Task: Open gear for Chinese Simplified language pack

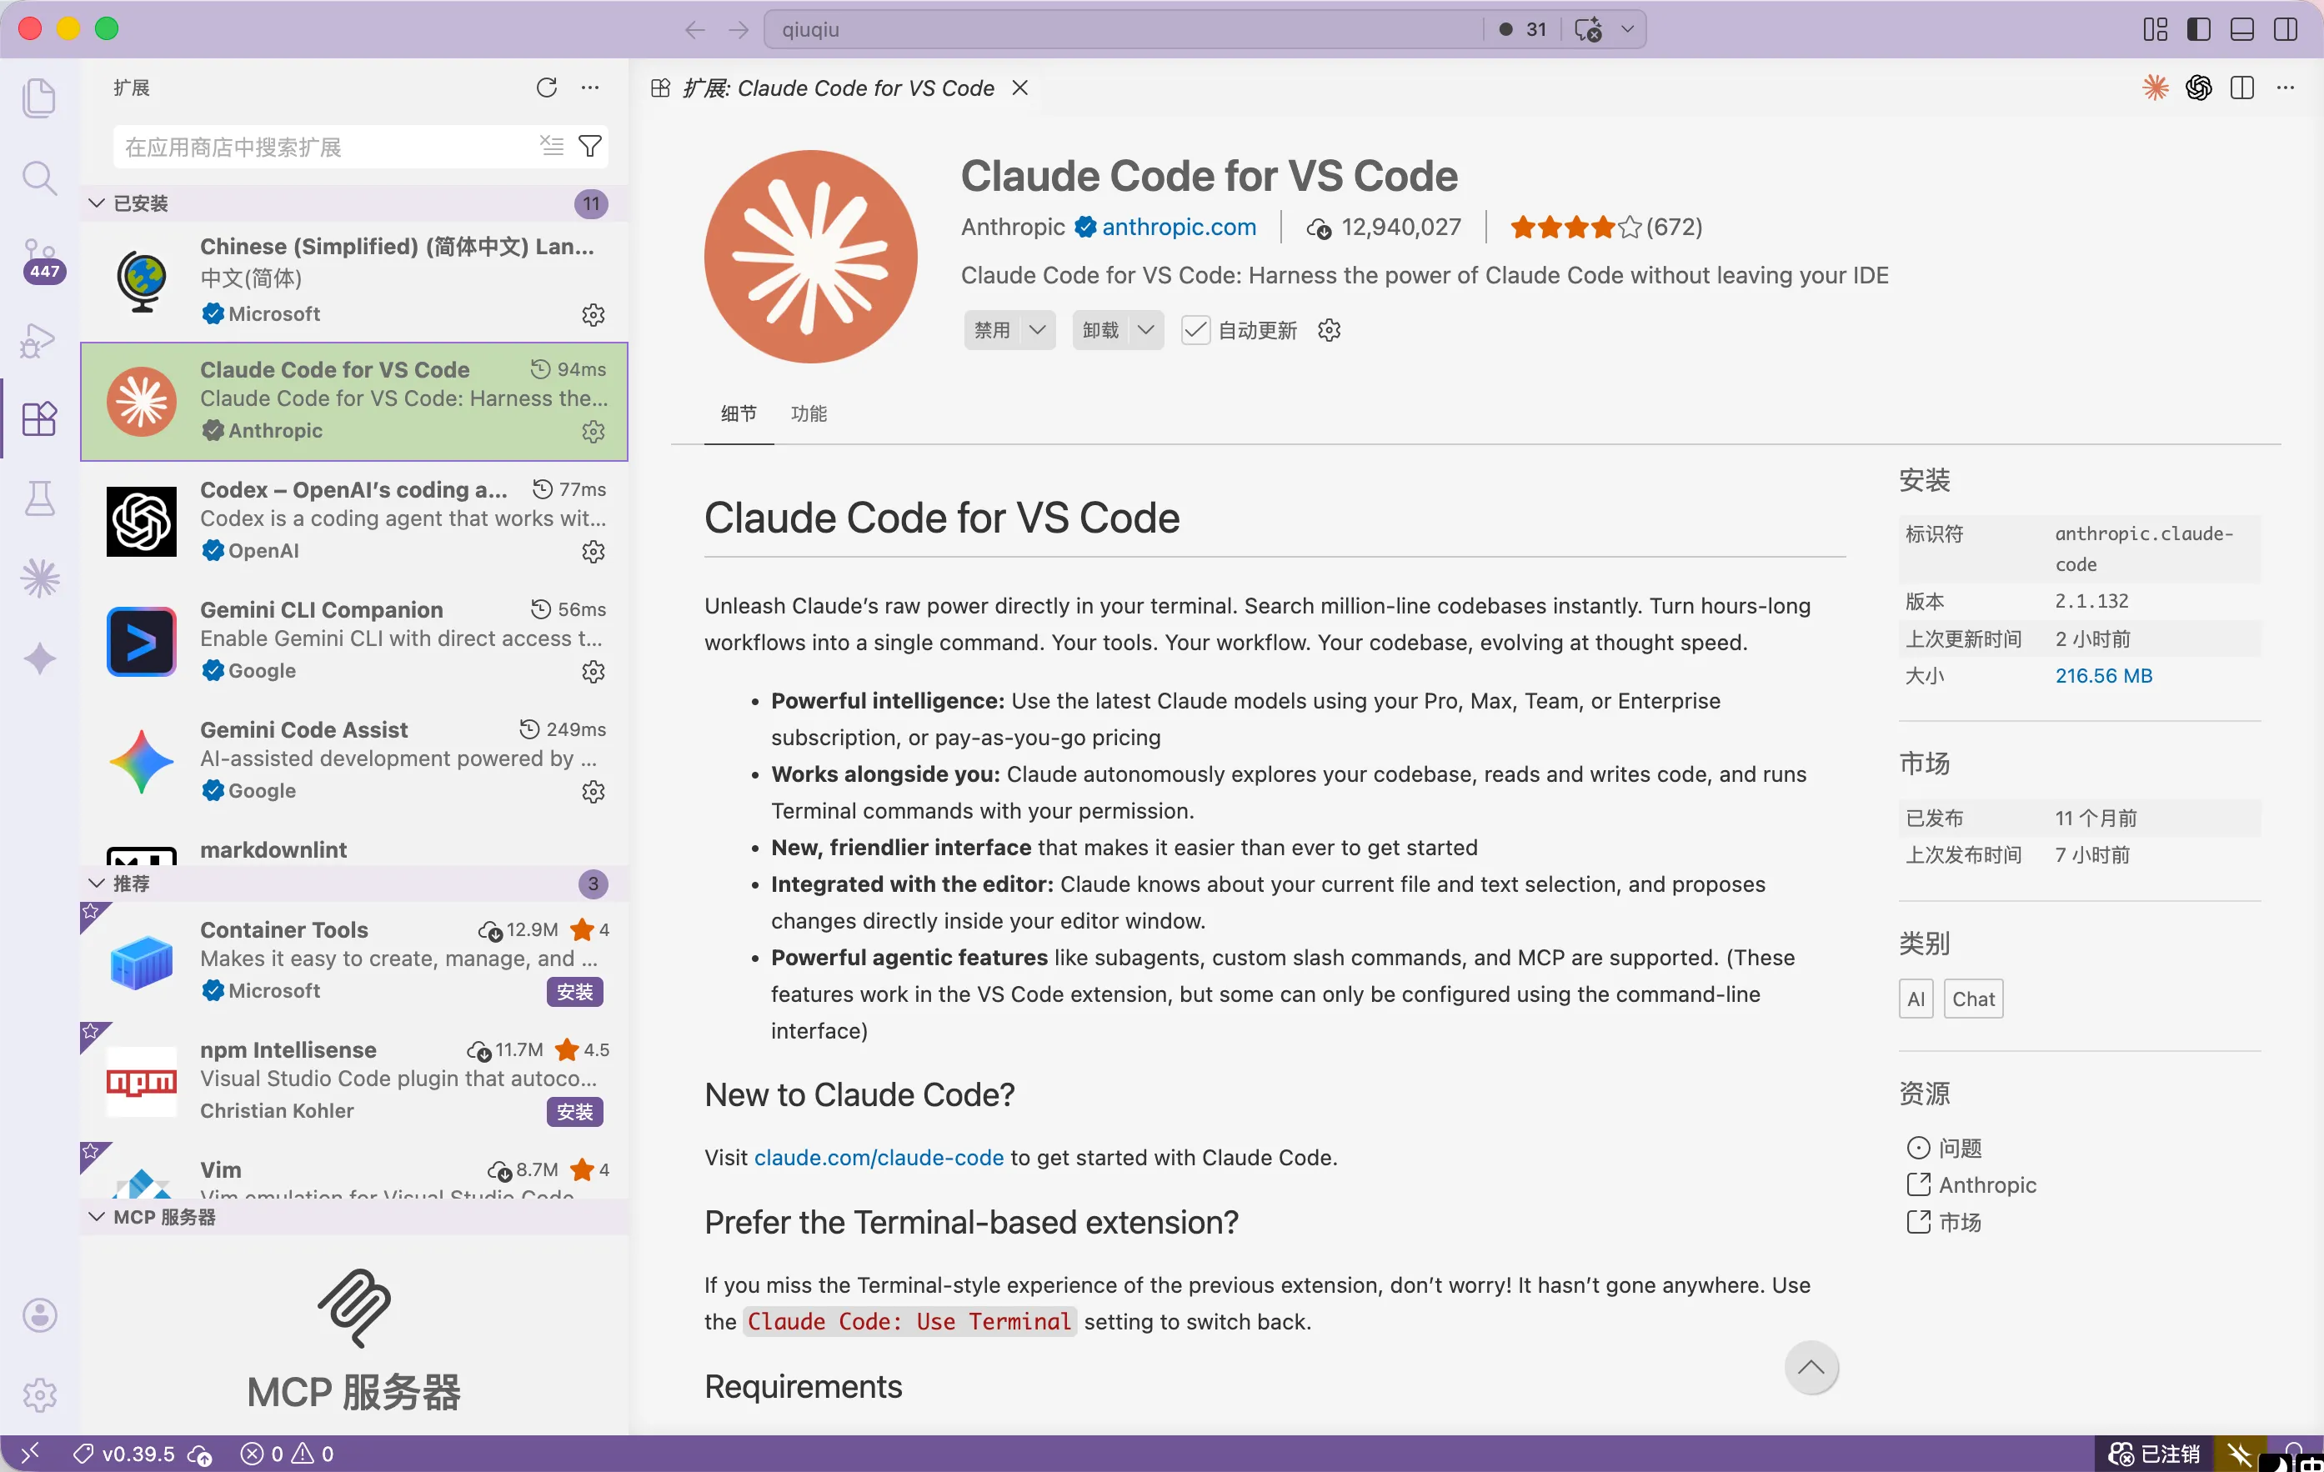Action: coord(593,315)
